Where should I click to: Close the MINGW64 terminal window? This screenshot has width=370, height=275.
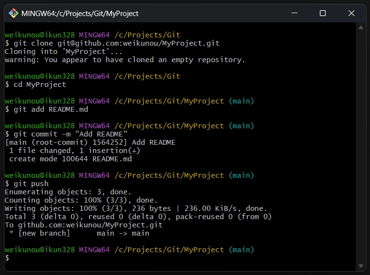tap(351, 13)
